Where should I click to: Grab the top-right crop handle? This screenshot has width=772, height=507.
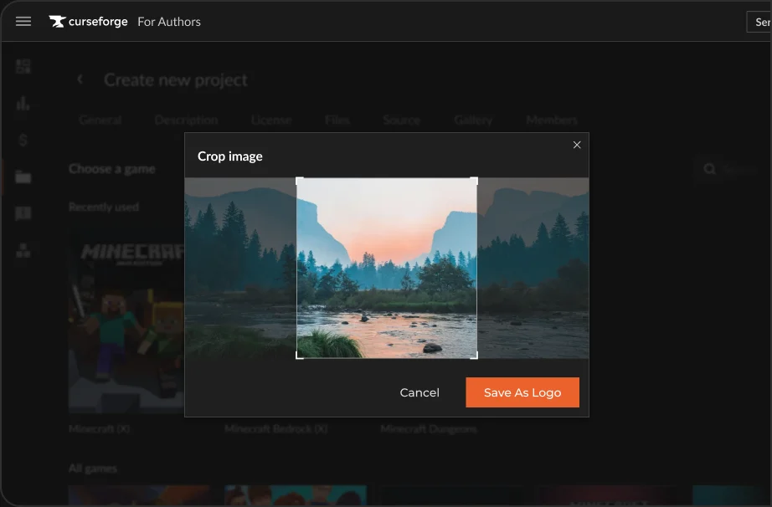(x=474, y=181)
